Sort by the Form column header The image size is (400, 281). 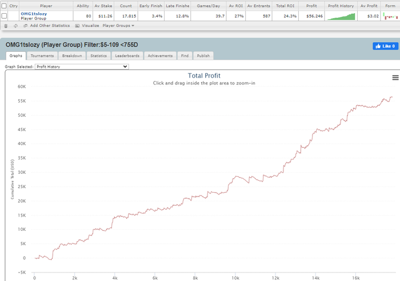[x=390, y=6]
